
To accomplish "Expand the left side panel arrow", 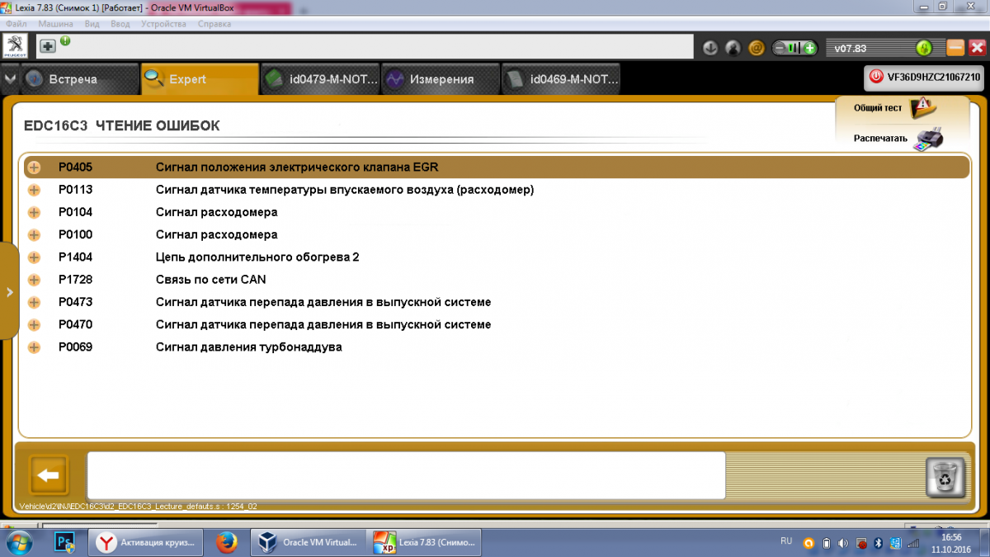I will (9, 291).
